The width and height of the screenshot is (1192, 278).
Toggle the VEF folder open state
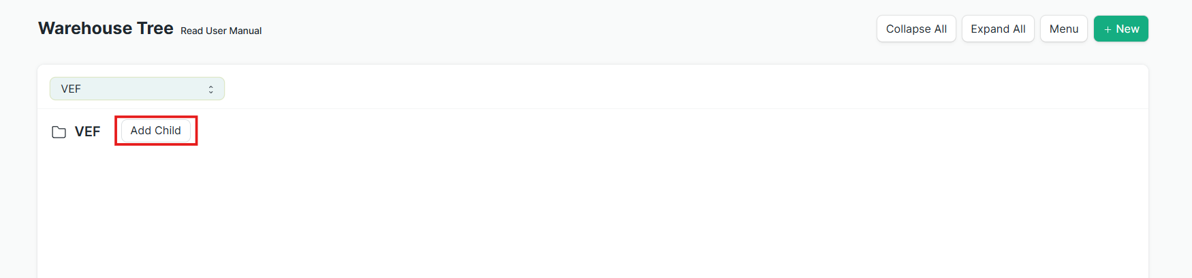(59, 132)
